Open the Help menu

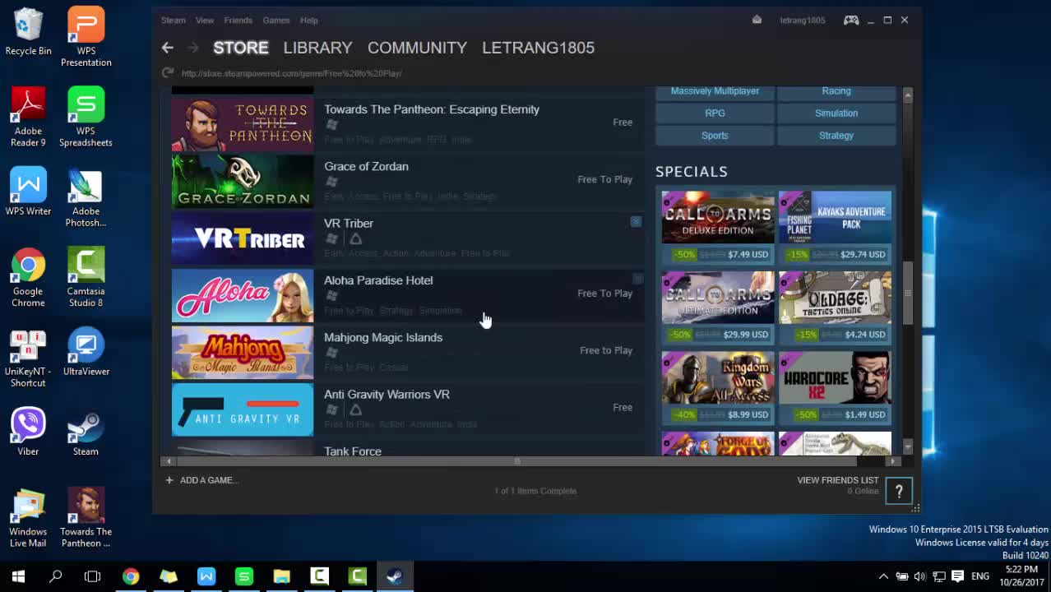point(309,20)
